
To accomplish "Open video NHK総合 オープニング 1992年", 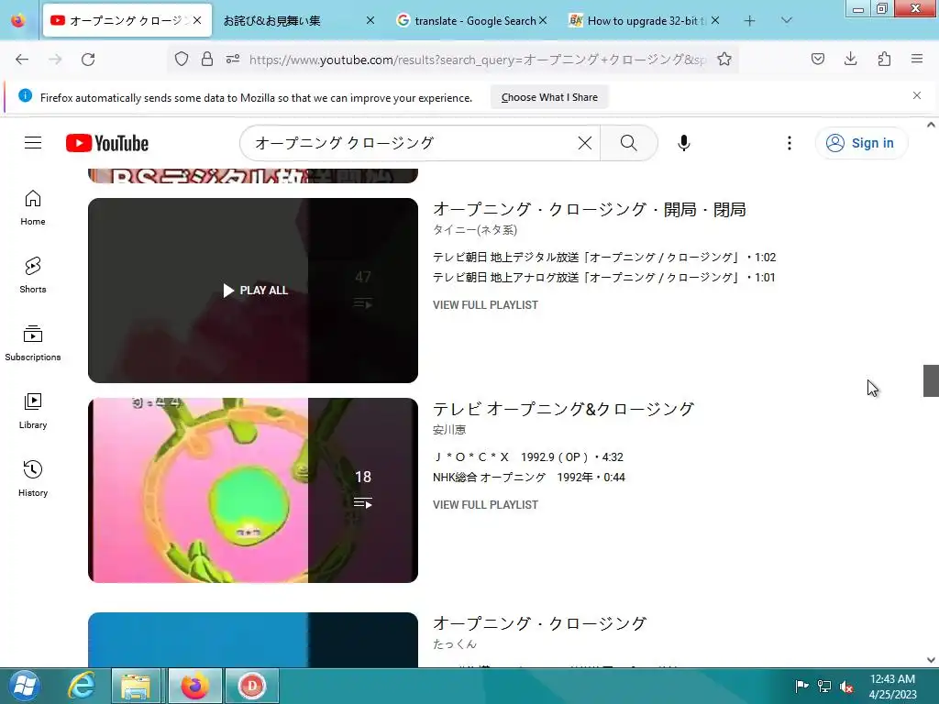I will pyautogui.click(x=529, y=478).
